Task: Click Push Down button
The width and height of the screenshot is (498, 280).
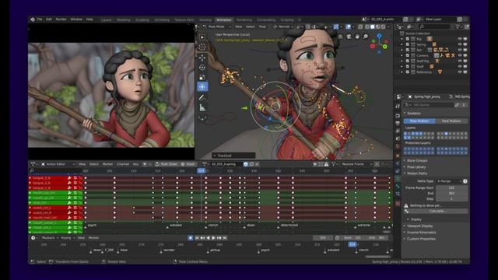Action: point(167,164)
